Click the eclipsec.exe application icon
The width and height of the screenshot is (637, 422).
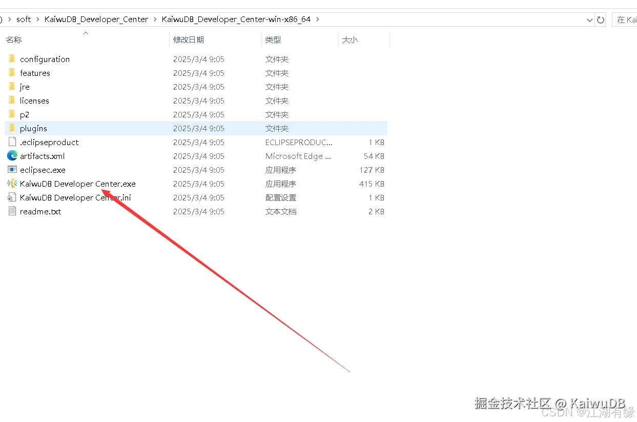[x=12, y=170]
